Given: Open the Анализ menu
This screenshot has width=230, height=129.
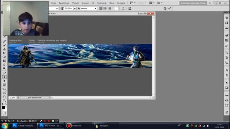Looking at the screenshot, I should tap(85, 3).
